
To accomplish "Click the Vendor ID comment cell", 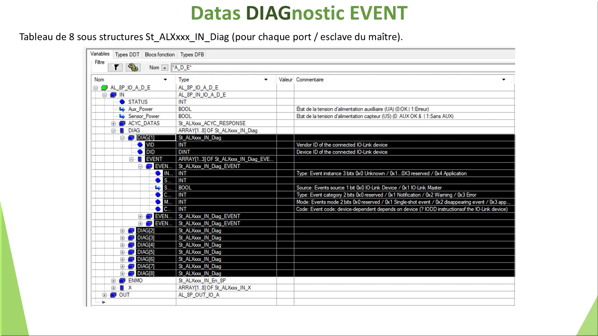I will pos(404,145).
